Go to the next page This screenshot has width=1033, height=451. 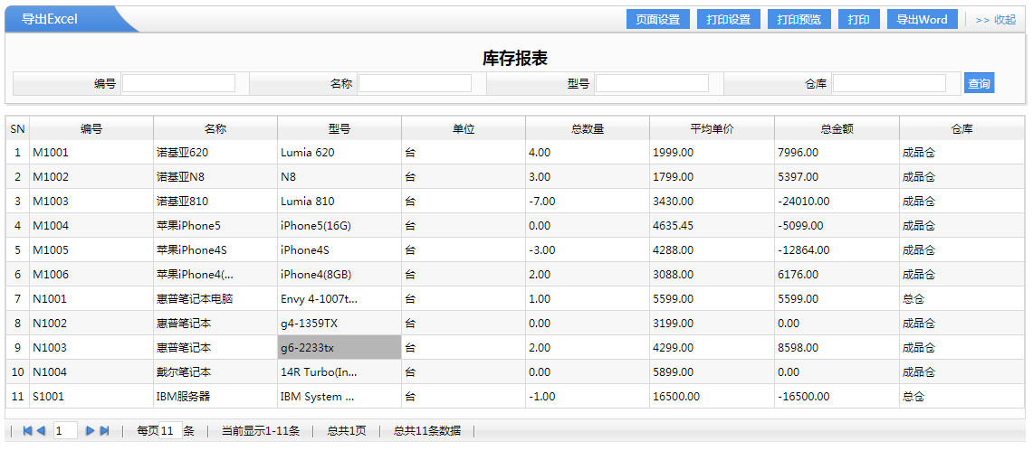pos(91,431)
